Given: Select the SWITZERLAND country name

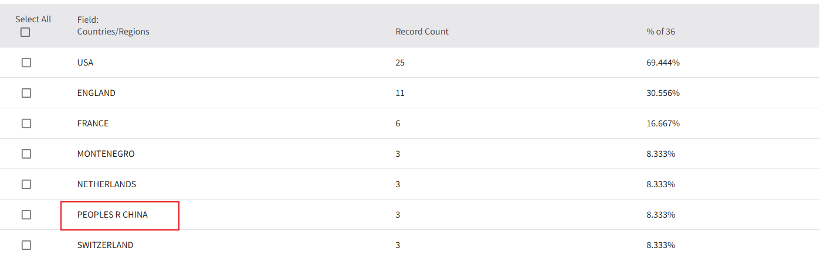Looking at the screenshot, I should [105, 245].
